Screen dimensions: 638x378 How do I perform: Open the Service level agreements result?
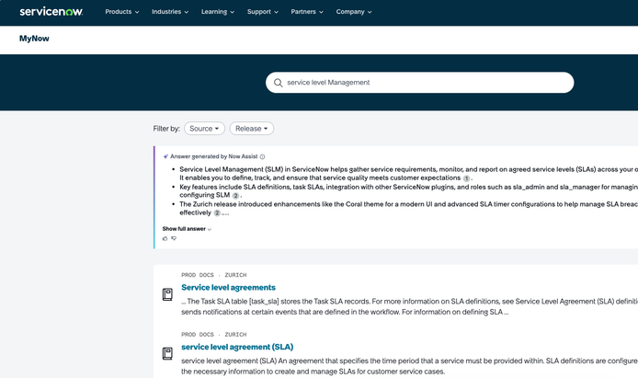[228, 288]
